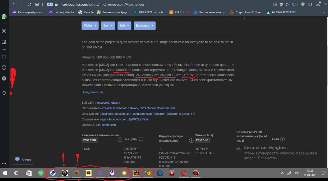Image resolution: width=328 pixels, height=181 pixels.
Task: Open the Crypto Fear & Greed bookmark
Action: [247, 12]
